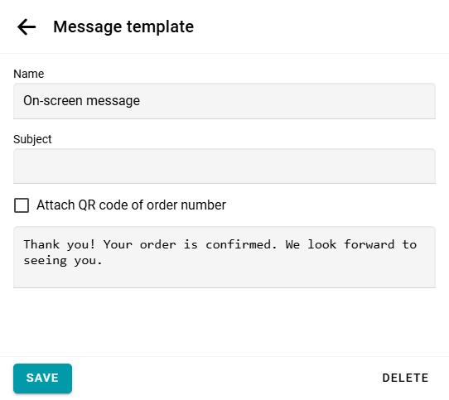Save the message template
This screenshot has width=449, height=400.
42,378
